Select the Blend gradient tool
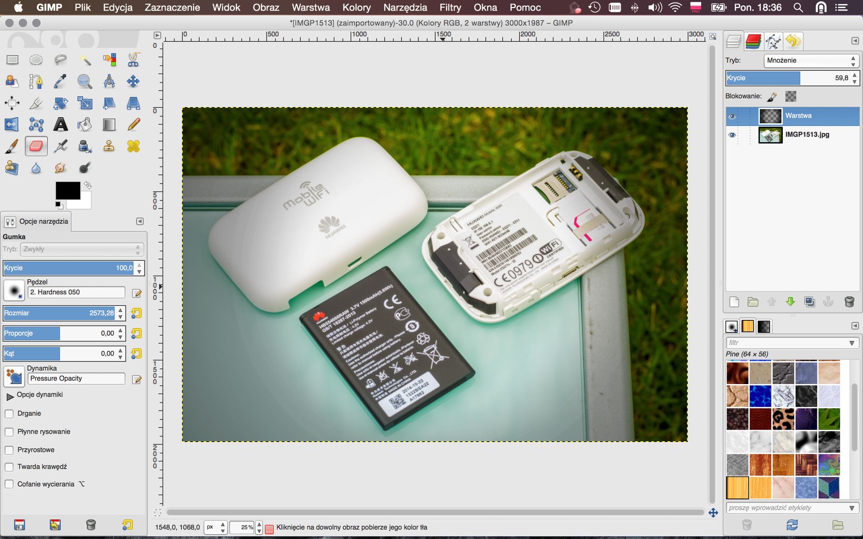863x539 pixels. pyautogui.click(x=109, y=124)
